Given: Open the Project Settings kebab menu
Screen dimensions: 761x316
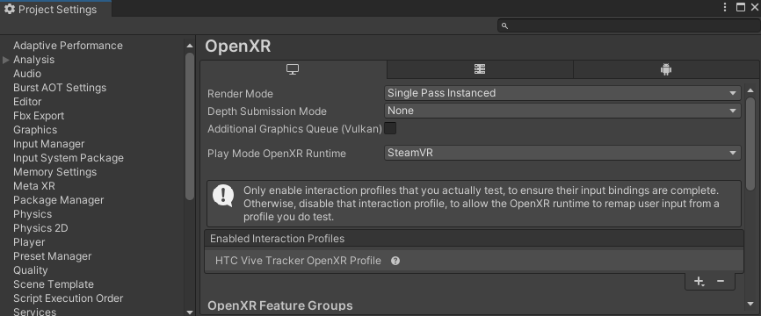Looking at the screenshot, I should pos(725,7).
